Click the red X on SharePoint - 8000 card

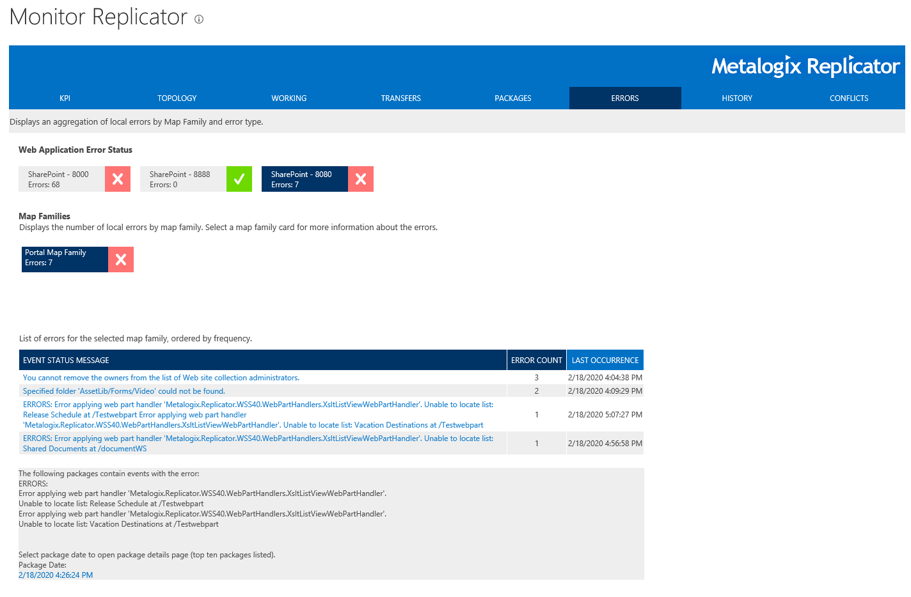point(118,179)
